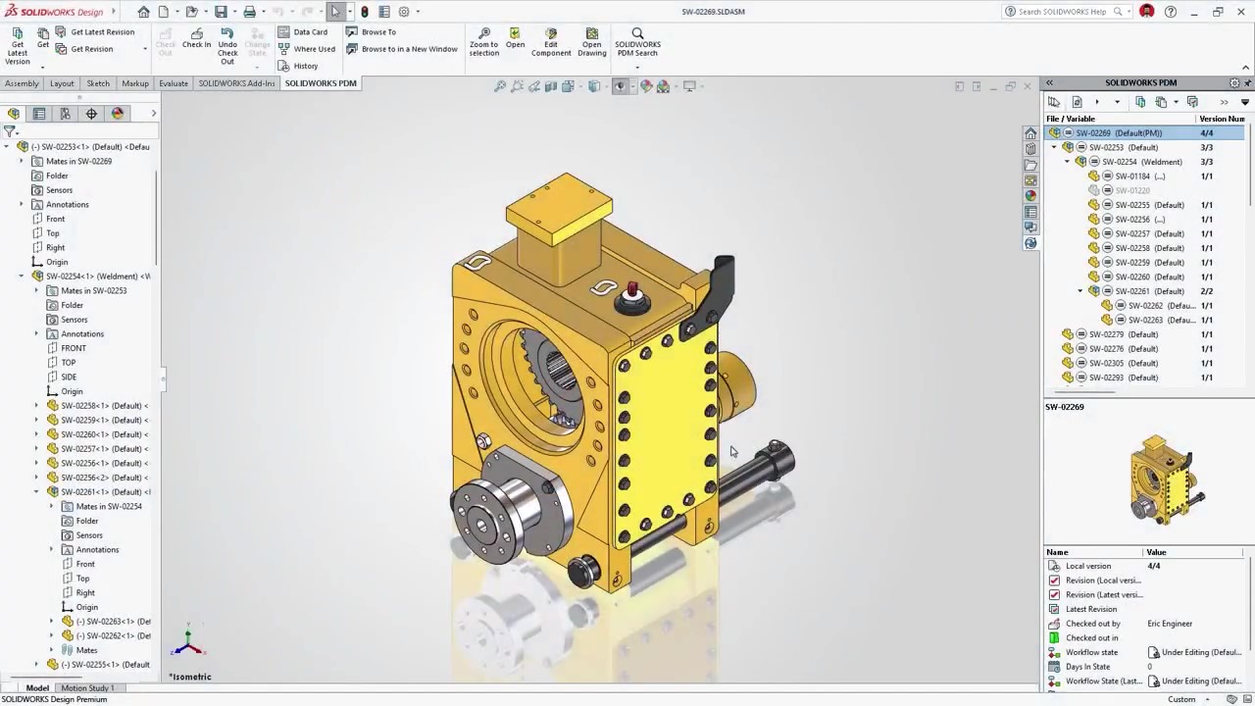Collapse the SW-02254 (Weldment) tree node
This screenshot has height=706, width=1255.
tap(1067, 161)
